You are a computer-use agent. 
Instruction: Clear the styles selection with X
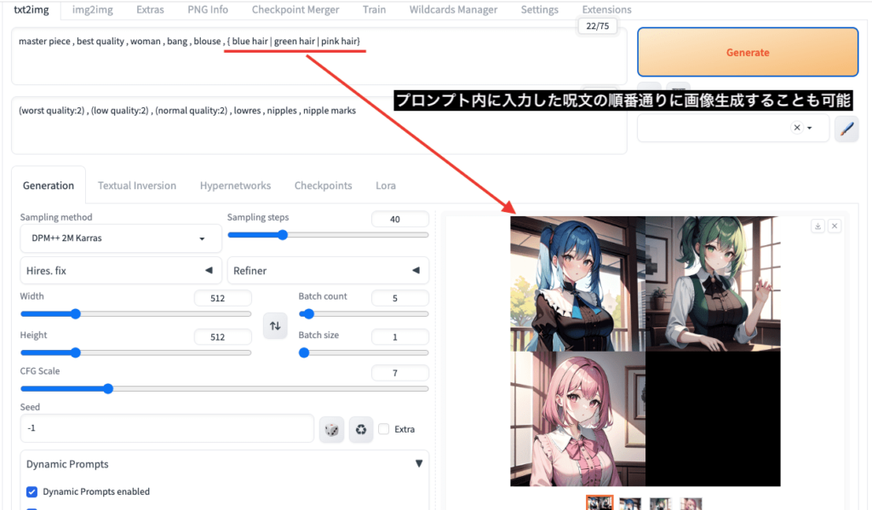[x=797, y=128]
